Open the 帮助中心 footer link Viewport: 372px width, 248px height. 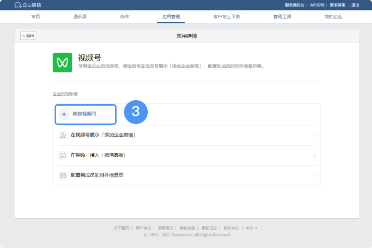(231, 228)
